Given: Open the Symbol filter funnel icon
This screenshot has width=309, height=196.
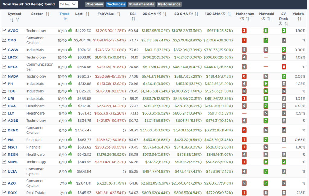Looking at the screenshot, I should coord(17,20).
